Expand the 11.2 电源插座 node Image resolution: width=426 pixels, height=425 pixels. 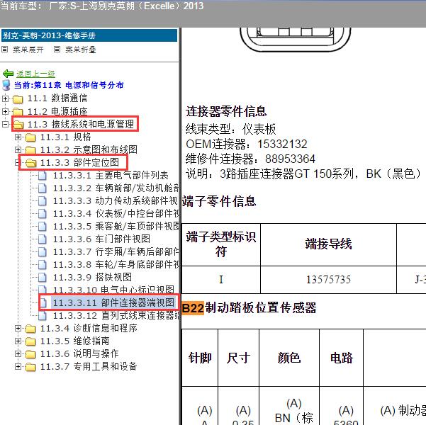(5, 111)
